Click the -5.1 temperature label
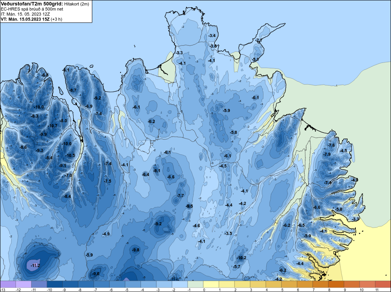This screenshot has height=292, width=391. [x=255, y=59]
